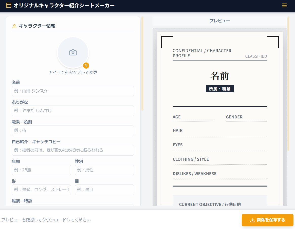The image size is (295, 229).
Task: Select the 自己紹介・キャッチコピー field
Action: [x=73, y=150]
